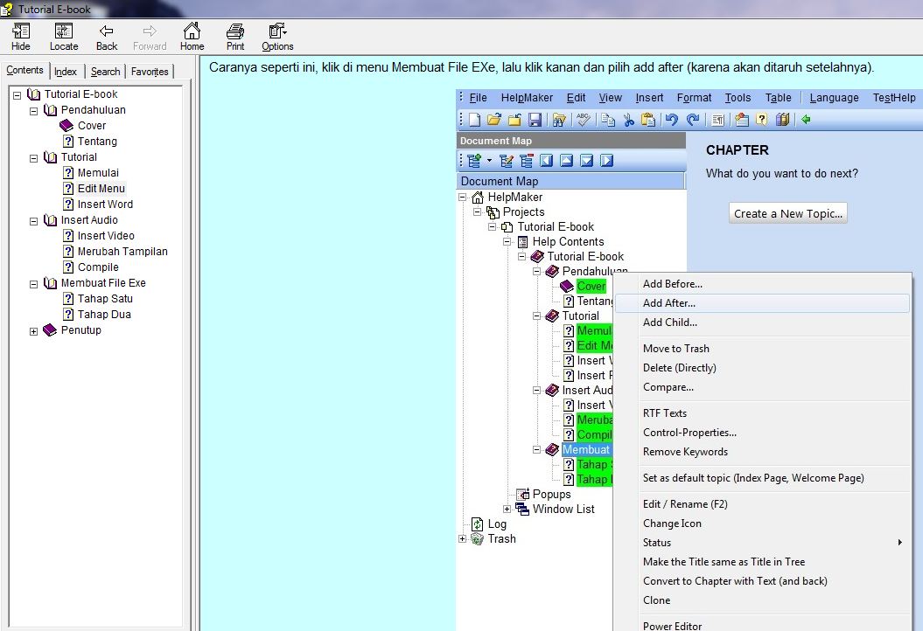Click the Locate toolbar icon

click(64, 37)
